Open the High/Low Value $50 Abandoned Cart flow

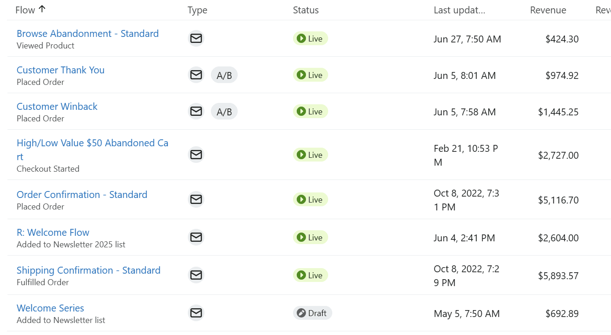(92, 143)
